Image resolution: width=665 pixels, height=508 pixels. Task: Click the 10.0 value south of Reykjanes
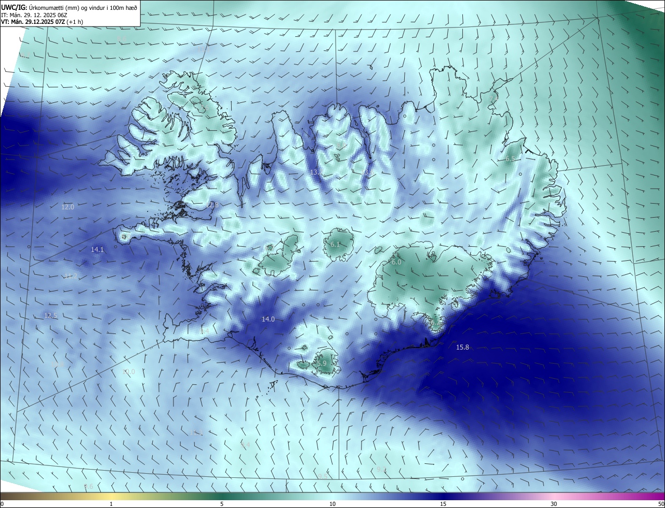[128, 371]
